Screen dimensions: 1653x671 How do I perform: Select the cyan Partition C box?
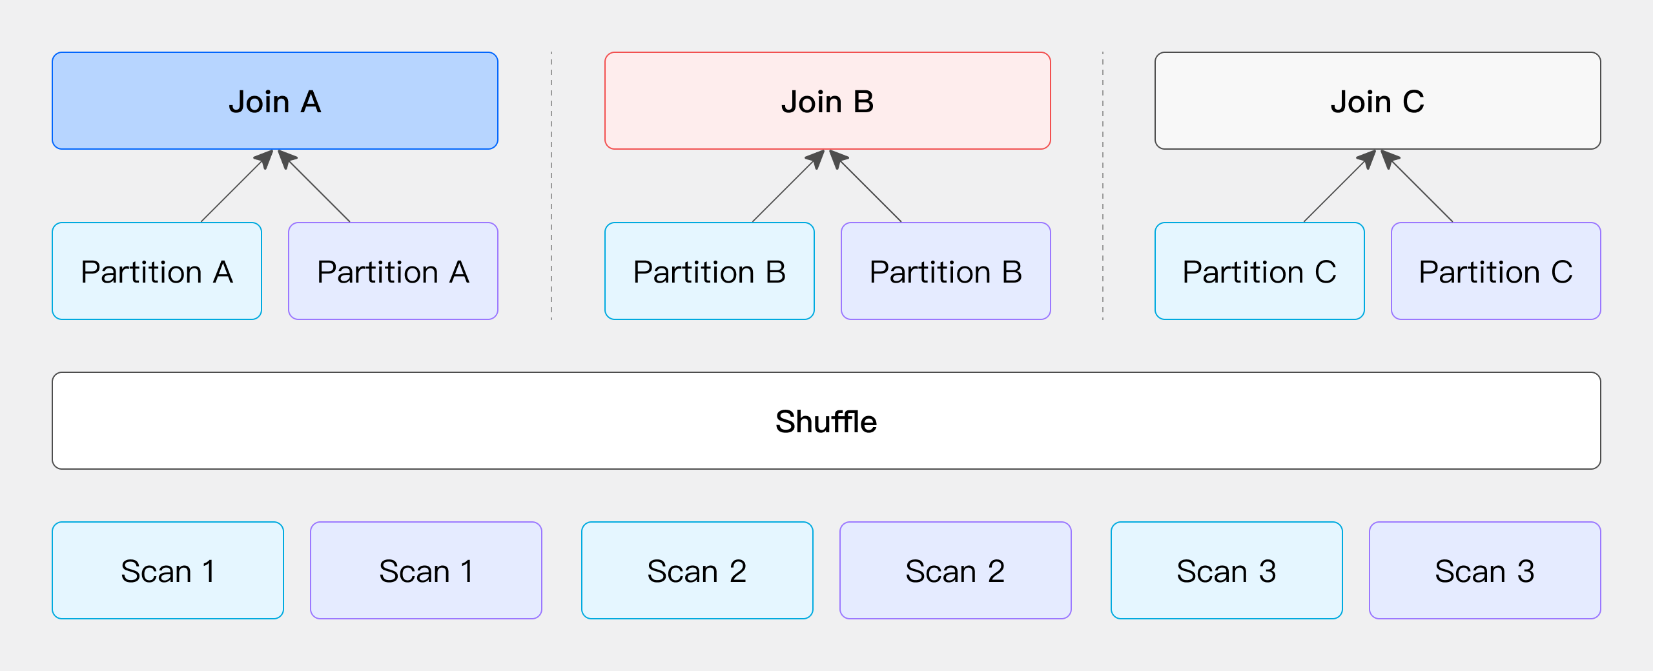click(1259, 271)
